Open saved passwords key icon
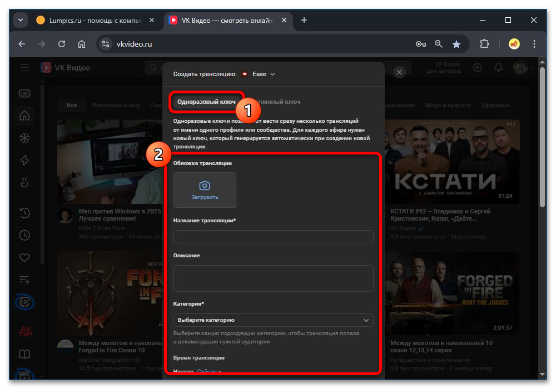This screenshot has width=556, height=389. point(421,44)
